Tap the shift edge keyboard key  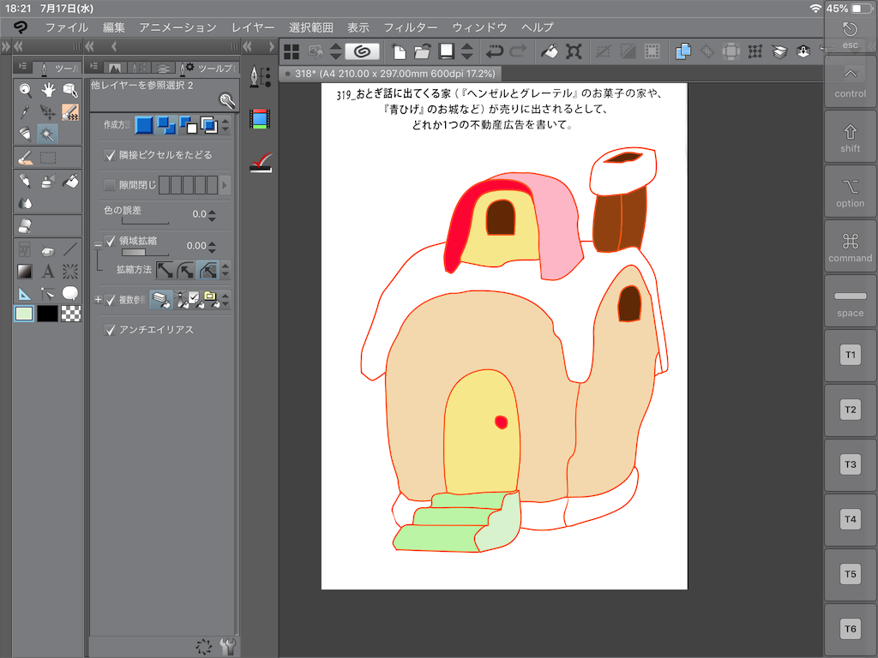tap(850, 137)
